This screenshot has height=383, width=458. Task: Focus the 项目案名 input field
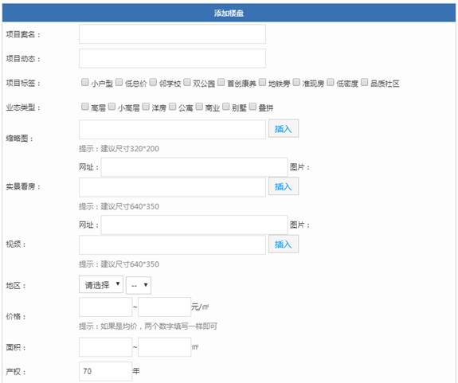click(172, 34)
